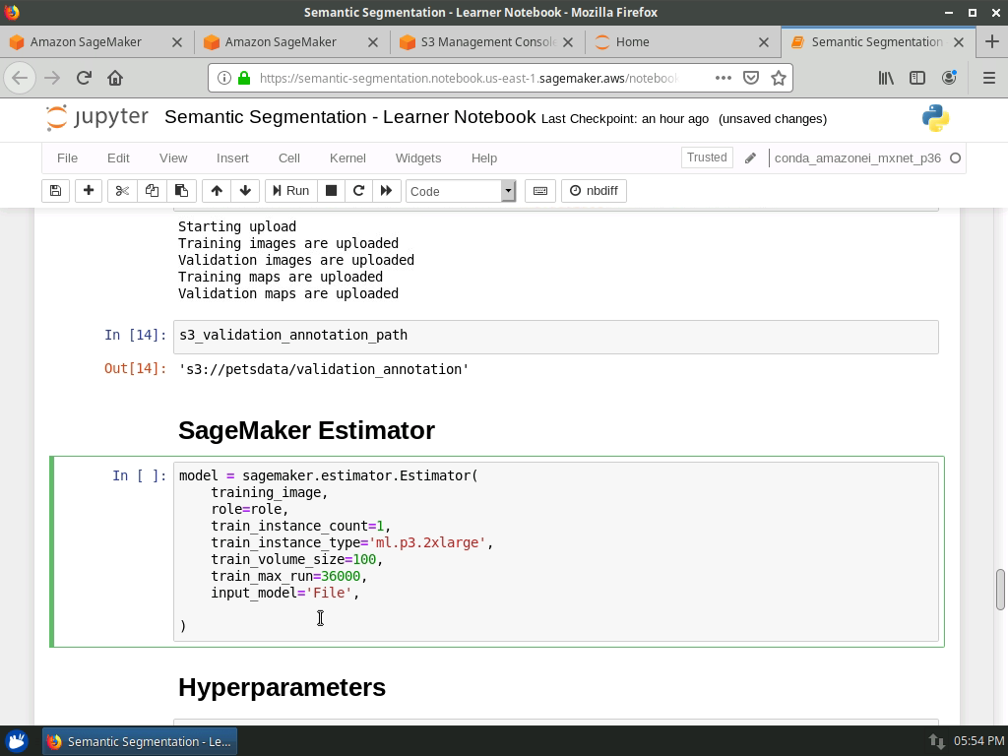1008x756 pixels.
Task: Interrupt the kernel with the stop icon
Action: point(332,191)
